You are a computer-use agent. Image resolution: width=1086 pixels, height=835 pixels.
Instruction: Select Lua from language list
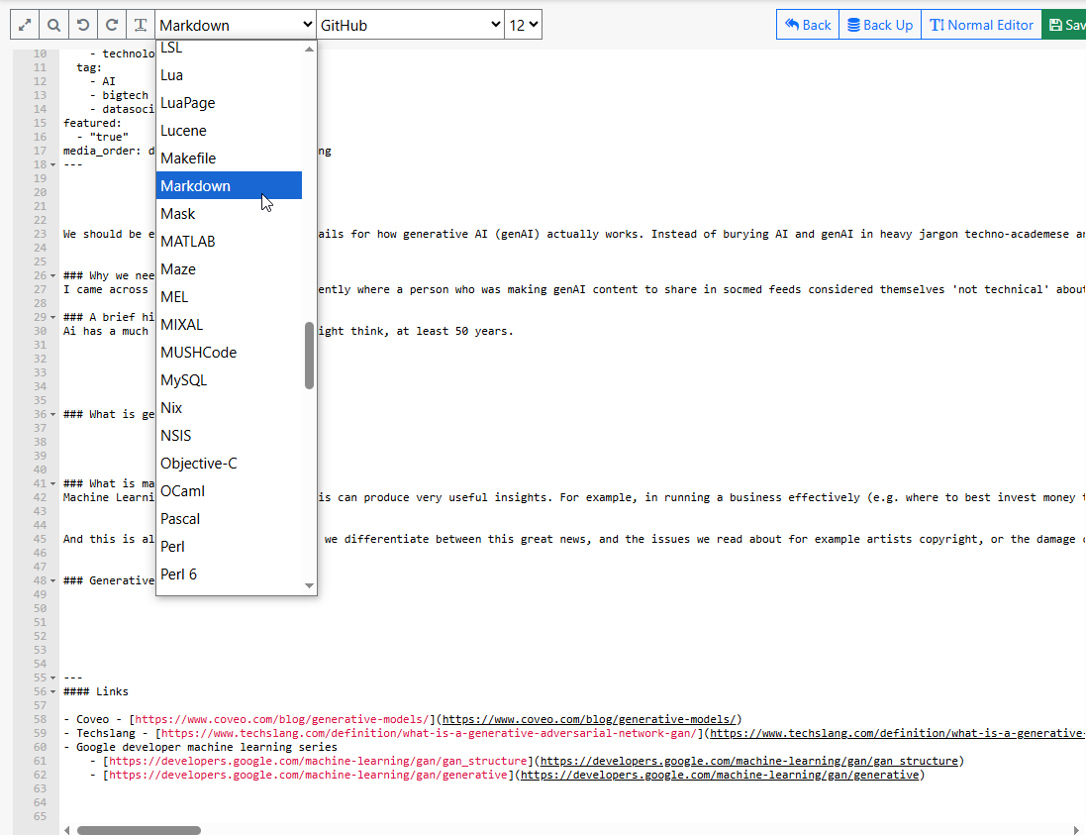(230, 75)
